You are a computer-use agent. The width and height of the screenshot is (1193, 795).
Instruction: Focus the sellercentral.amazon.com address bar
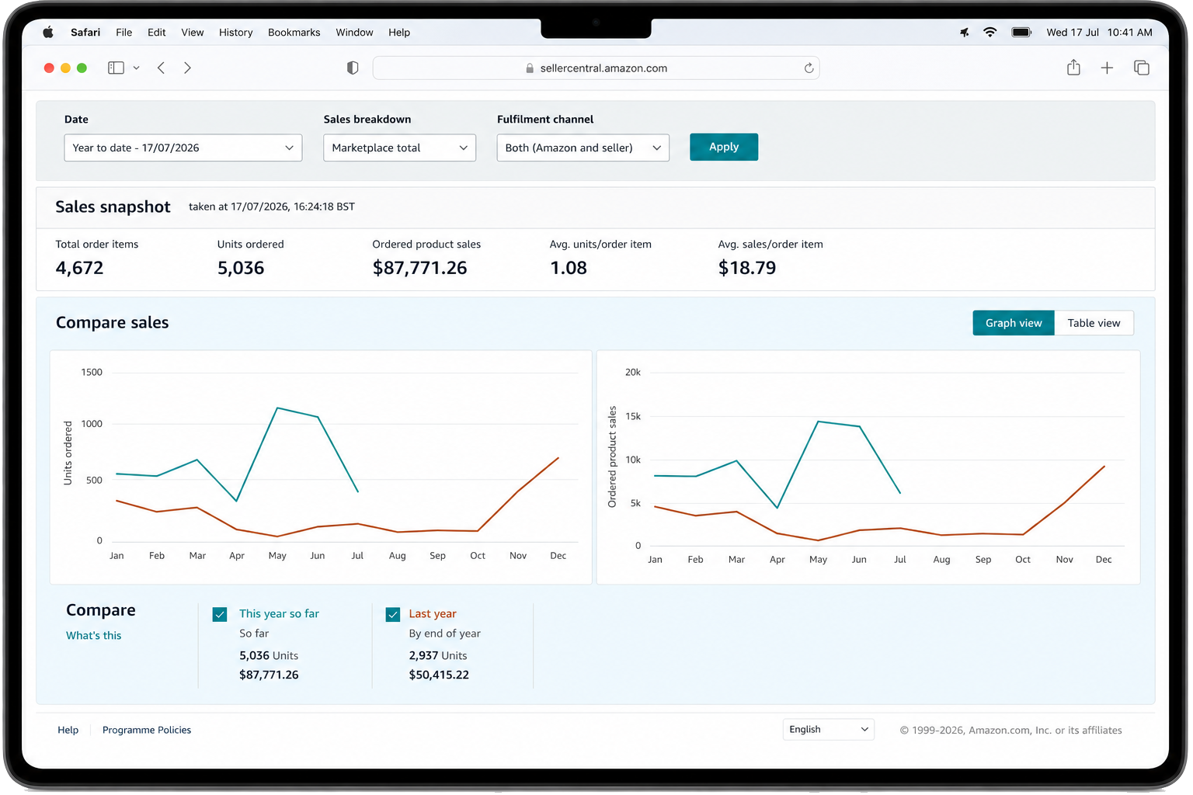[596, 68]
